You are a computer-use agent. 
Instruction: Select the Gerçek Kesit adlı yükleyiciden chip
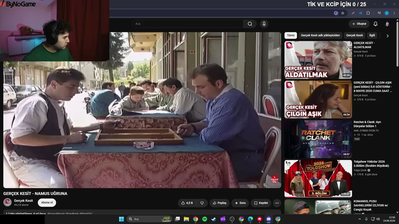[x=320, y=35]
